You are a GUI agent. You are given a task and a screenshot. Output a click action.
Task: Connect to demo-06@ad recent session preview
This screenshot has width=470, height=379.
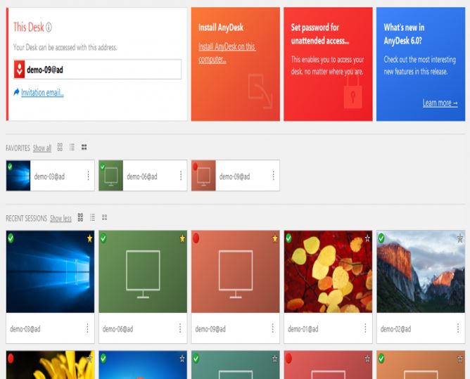pos(143,271)
